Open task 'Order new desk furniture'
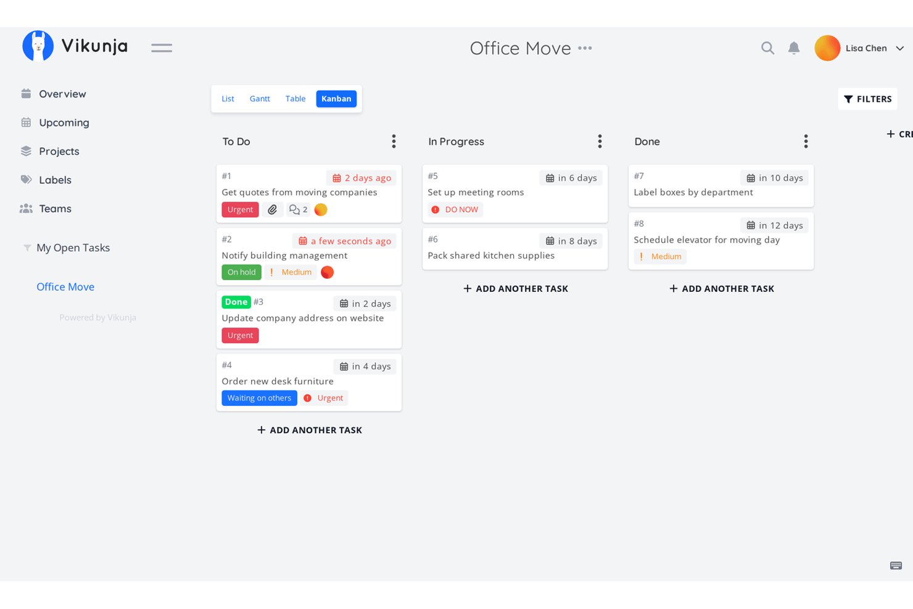Viewport: 913px width, 609px height. pos(278,381)
